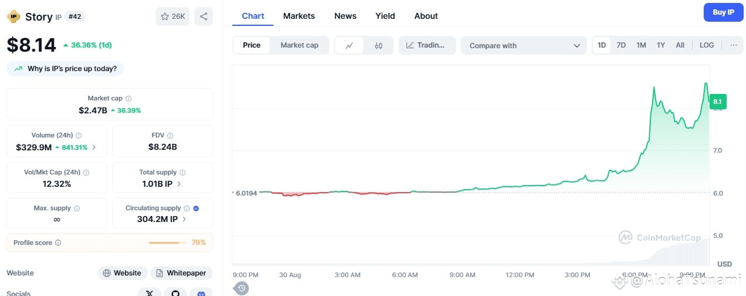The image size is (746, 296).
Task: Click the verified badge beside Circulating supply
Action: (x=196, y=208)
